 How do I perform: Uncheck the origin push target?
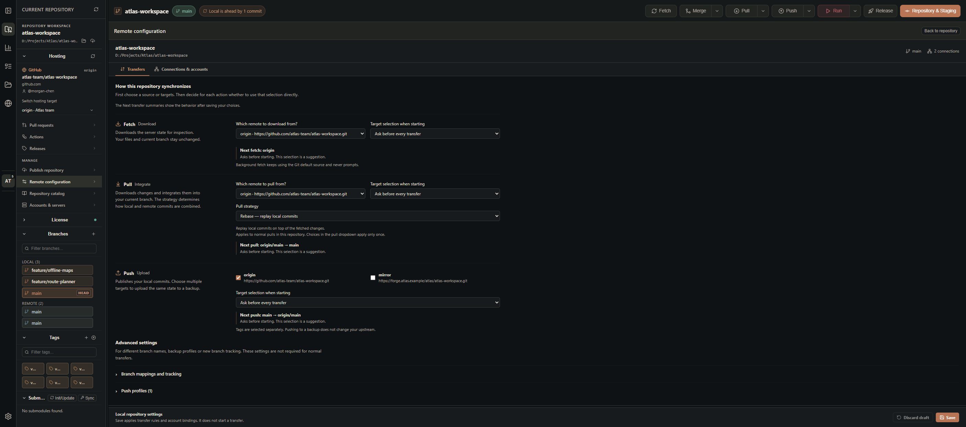[x=238, y=278]
